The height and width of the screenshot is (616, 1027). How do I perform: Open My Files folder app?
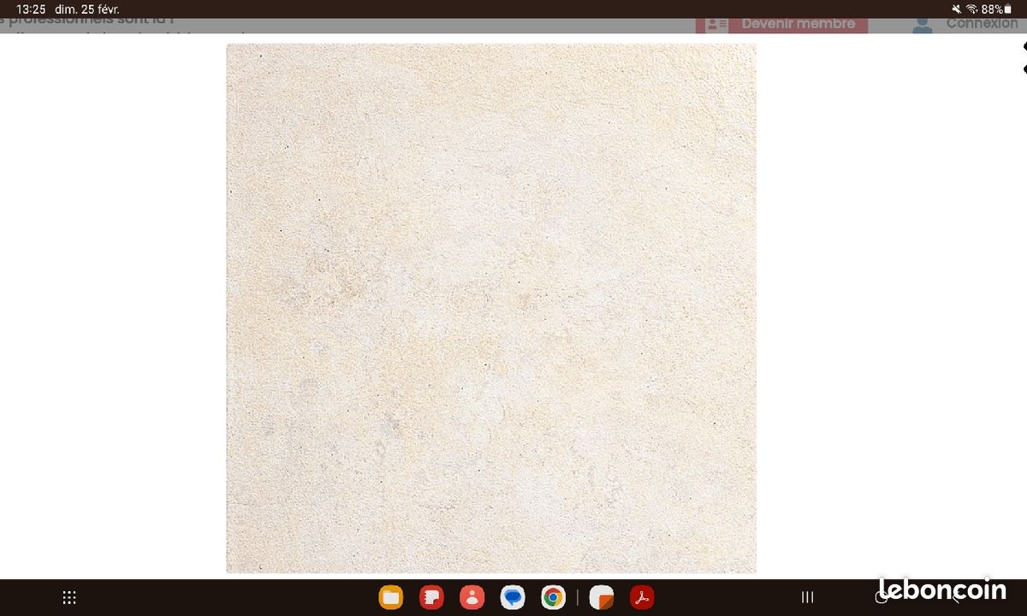[x=391, y=597]
